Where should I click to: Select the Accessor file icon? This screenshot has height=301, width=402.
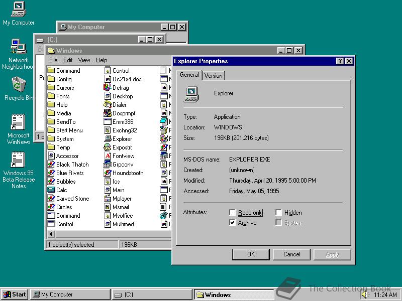pyautogui.click(x=51, y=156)
